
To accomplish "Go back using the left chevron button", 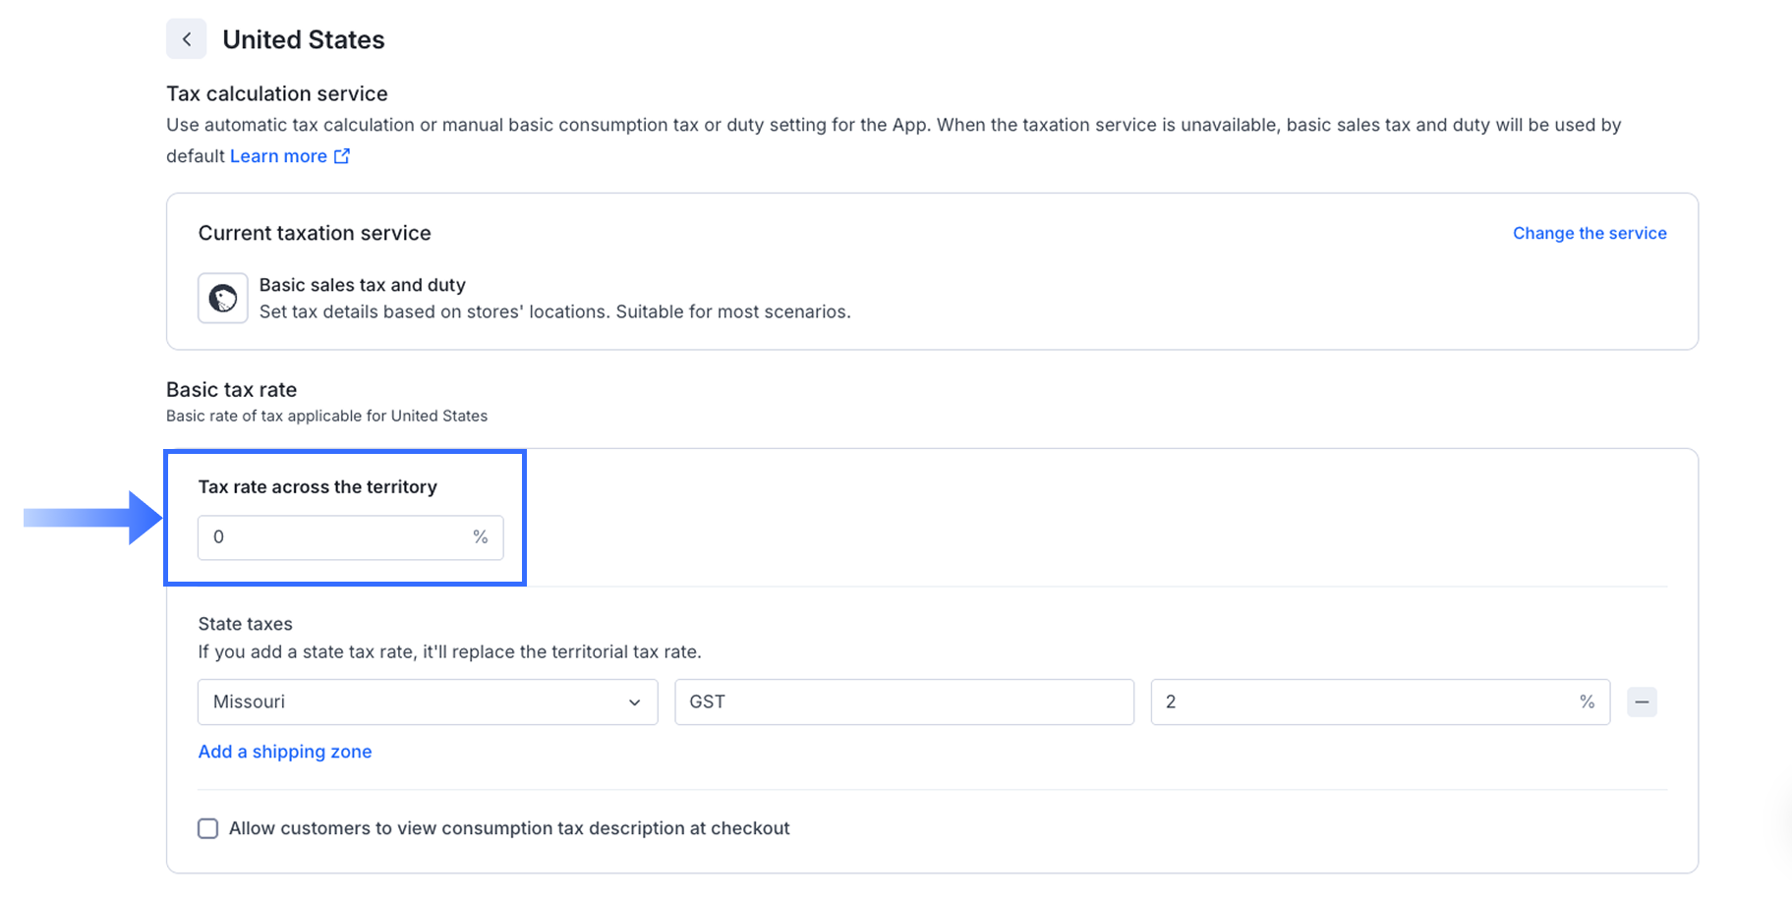I will click(x=187, y=40).
